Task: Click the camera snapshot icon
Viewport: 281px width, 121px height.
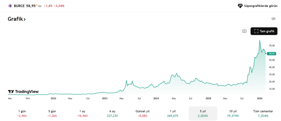Action: 244,31
